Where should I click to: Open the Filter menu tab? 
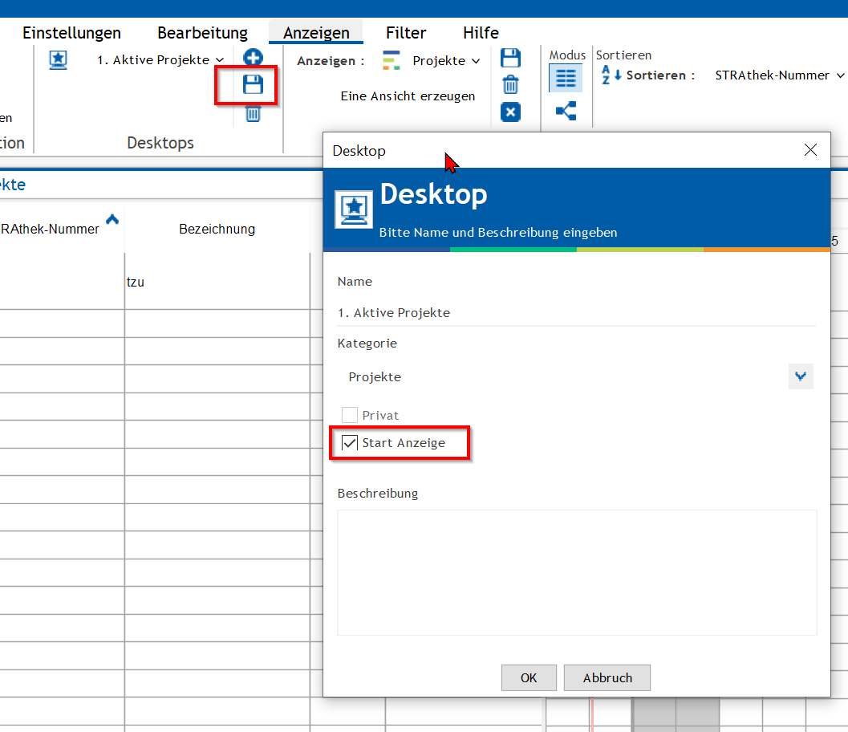click(x=406, y=32)
